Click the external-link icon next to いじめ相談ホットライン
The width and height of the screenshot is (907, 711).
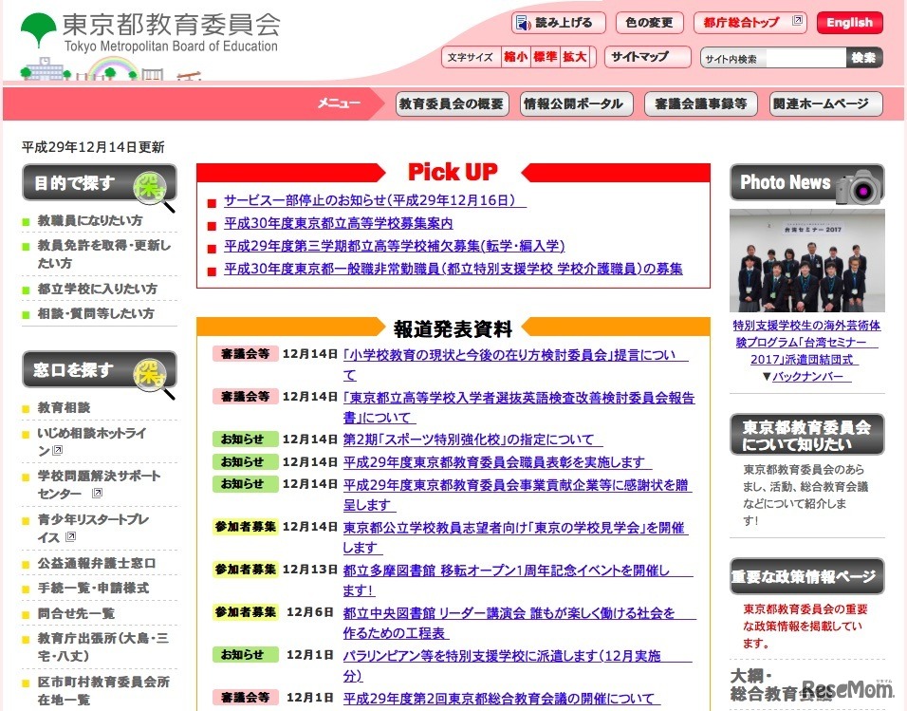coord(58,451)
